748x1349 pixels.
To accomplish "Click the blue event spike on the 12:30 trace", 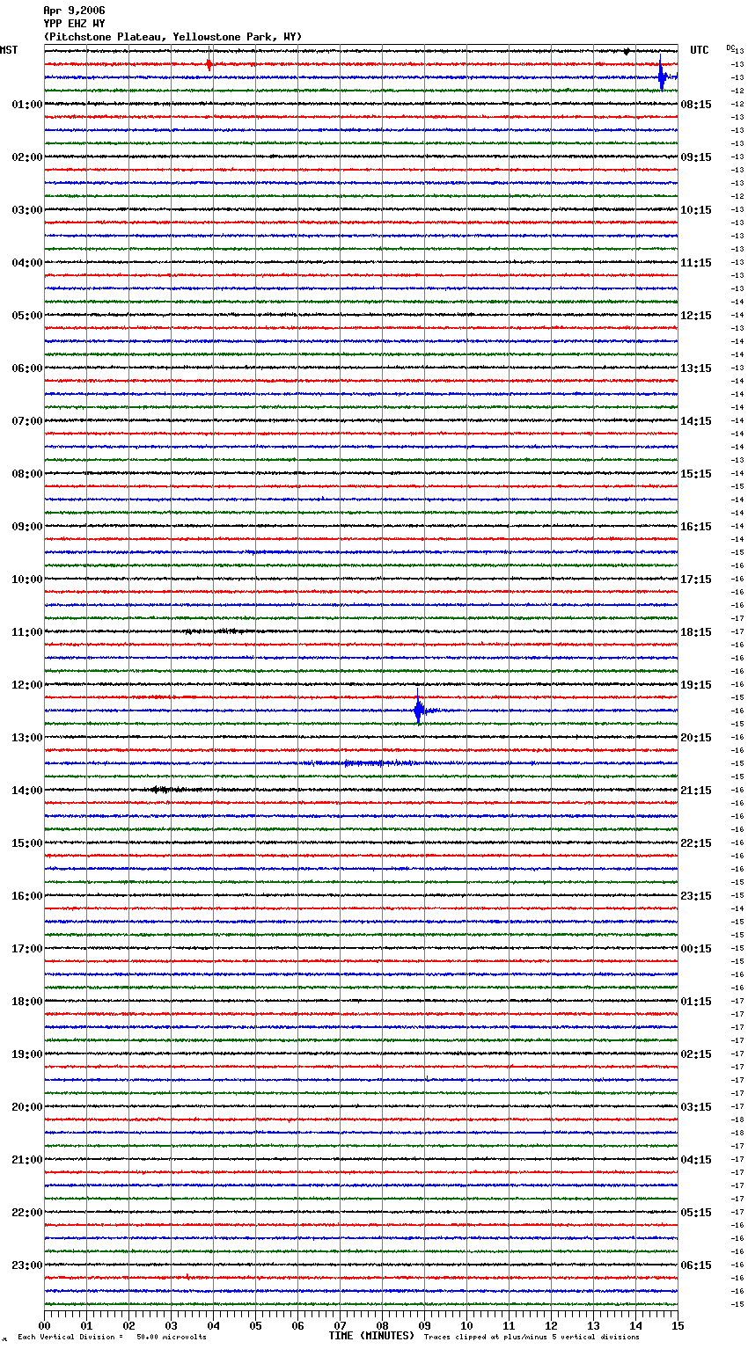I will (419, 709).
